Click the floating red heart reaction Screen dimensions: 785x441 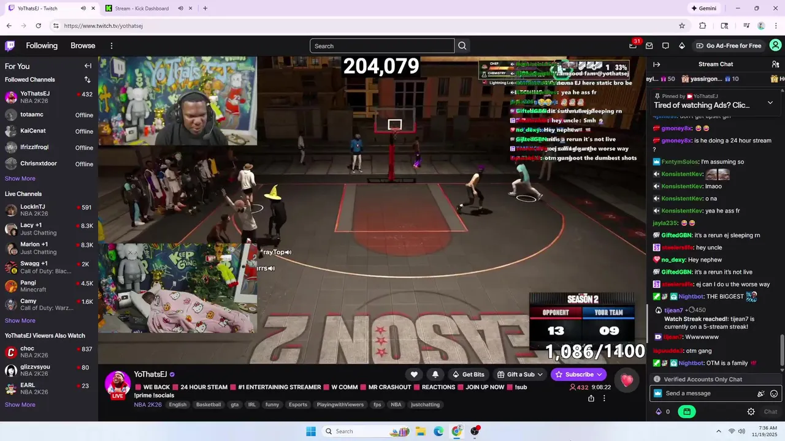627,380
